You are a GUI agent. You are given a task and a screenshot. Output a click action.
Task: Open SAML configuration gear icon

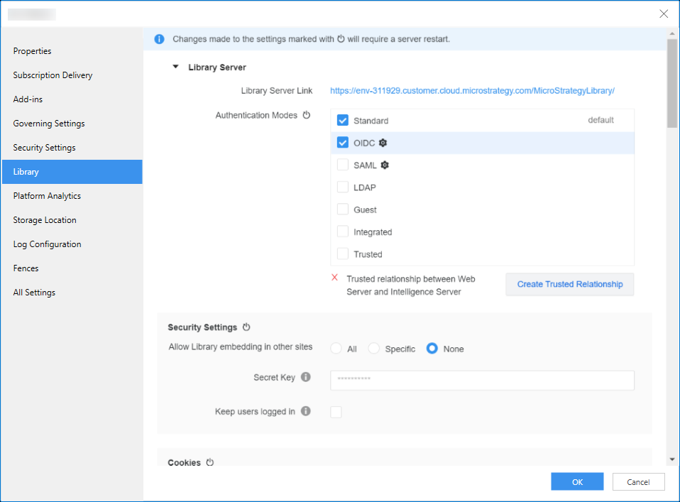[x=385, y=165]
